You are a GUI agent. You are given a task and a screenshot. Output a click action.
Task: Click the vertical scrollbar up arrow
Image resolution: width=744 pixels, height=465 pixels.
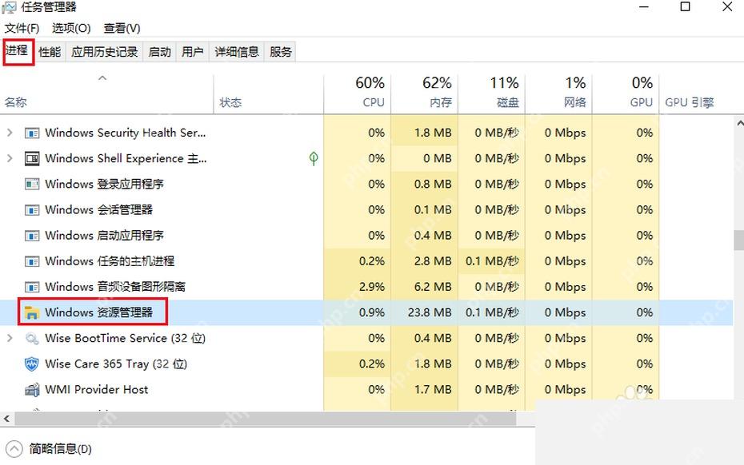coord(739,123)
